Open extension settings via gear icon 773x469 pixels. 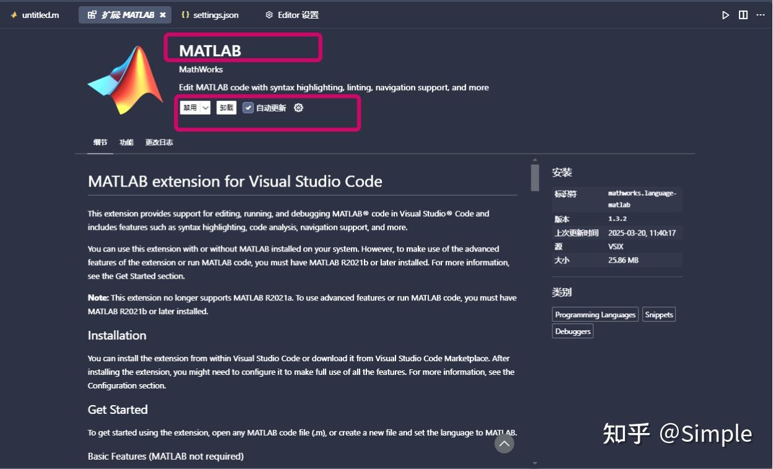pos(298,107)
